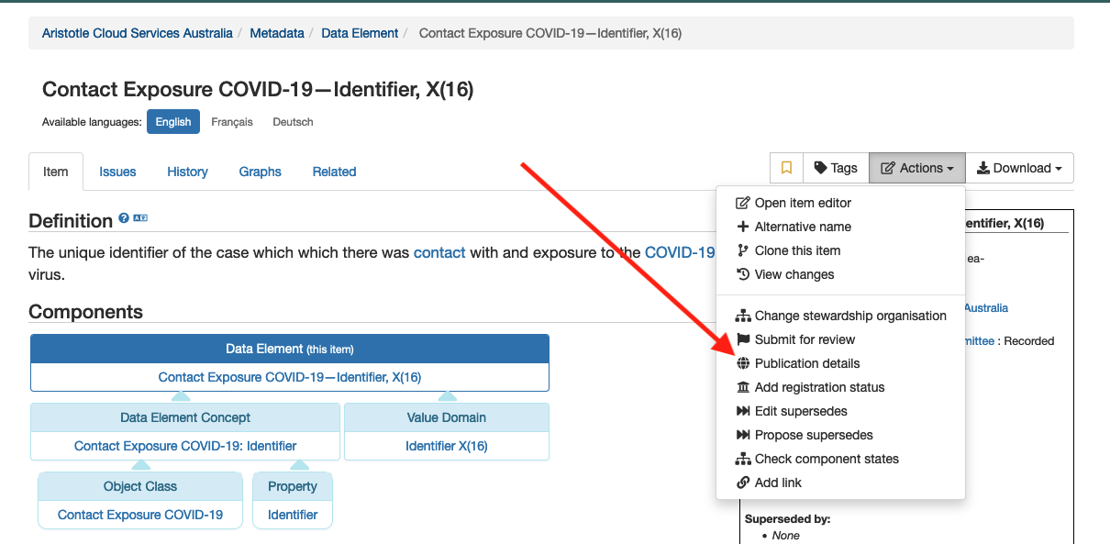Click the bookmark icon button
This screenshot has height=544, width=1110.
[x=786, y=168]
